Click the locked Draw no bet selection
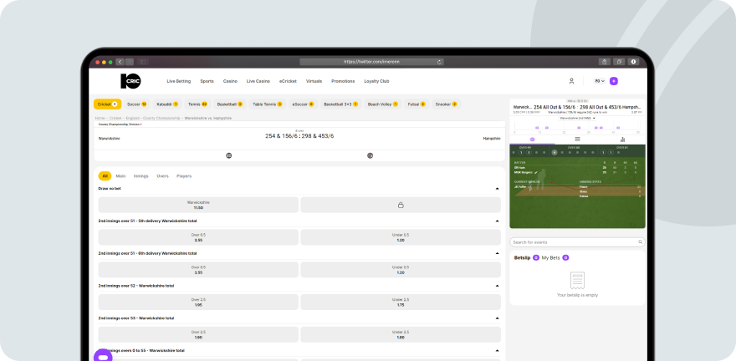The height and width of the screenshot is (361, 736). (x=401, y=205)
